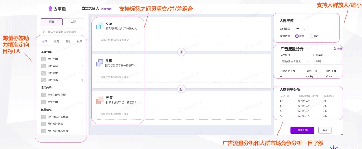
Task: Click the drag handle for 用户年龄
Action: [82, 66]
